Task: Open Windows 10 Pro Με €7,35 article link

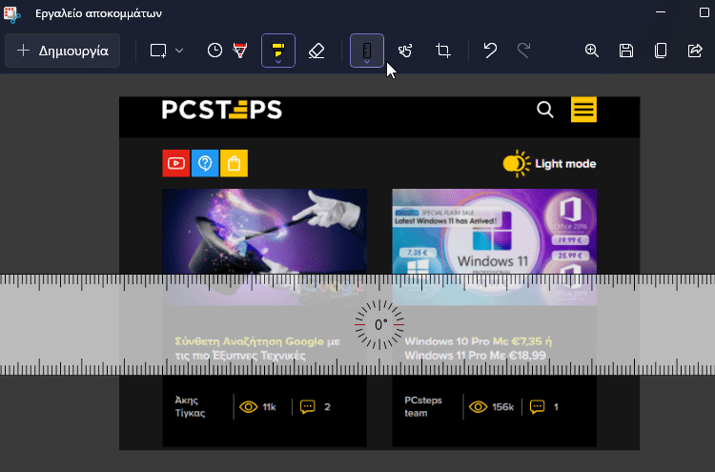Action: click(x=478, y=348)
